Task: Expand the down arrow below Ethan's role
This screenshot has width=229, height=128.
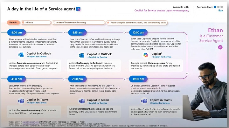Action: click(220, 47)
